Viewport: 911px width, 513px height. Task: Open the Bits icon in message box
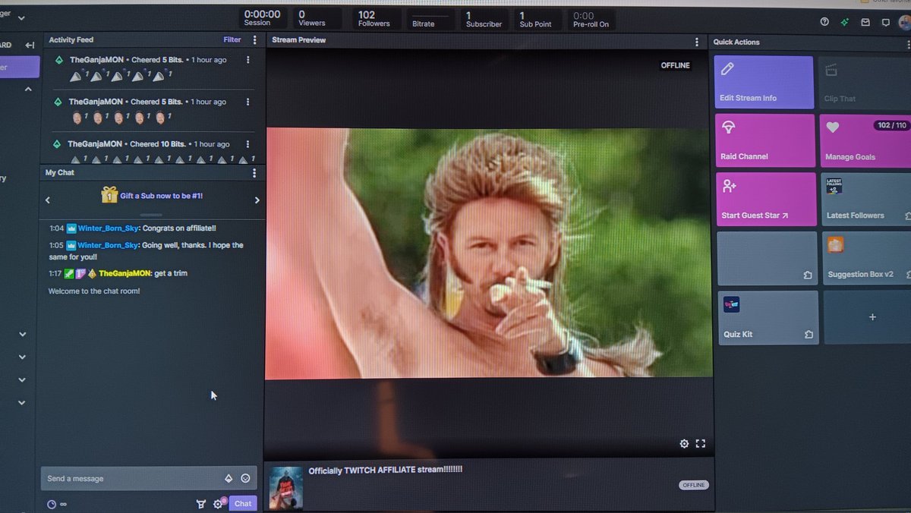229,478
